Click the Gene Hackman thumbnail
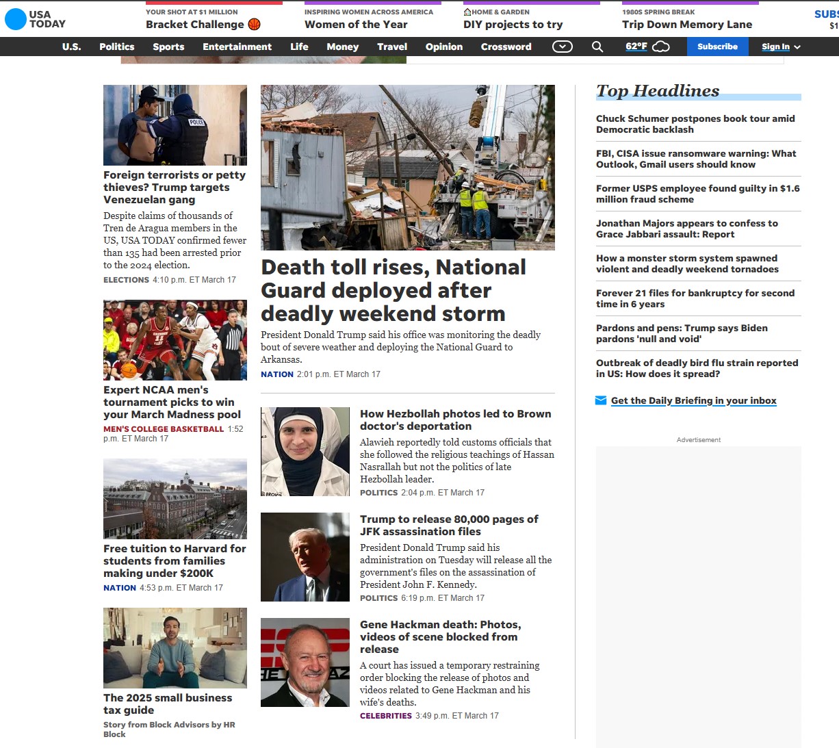The width and height of the screenshot is (839, 748). [305, 662]
